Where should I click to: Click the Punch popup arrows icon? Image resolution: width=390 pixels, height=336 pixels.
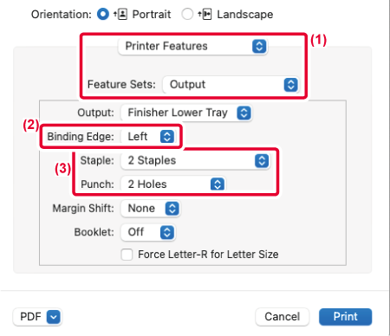(218, 184)
